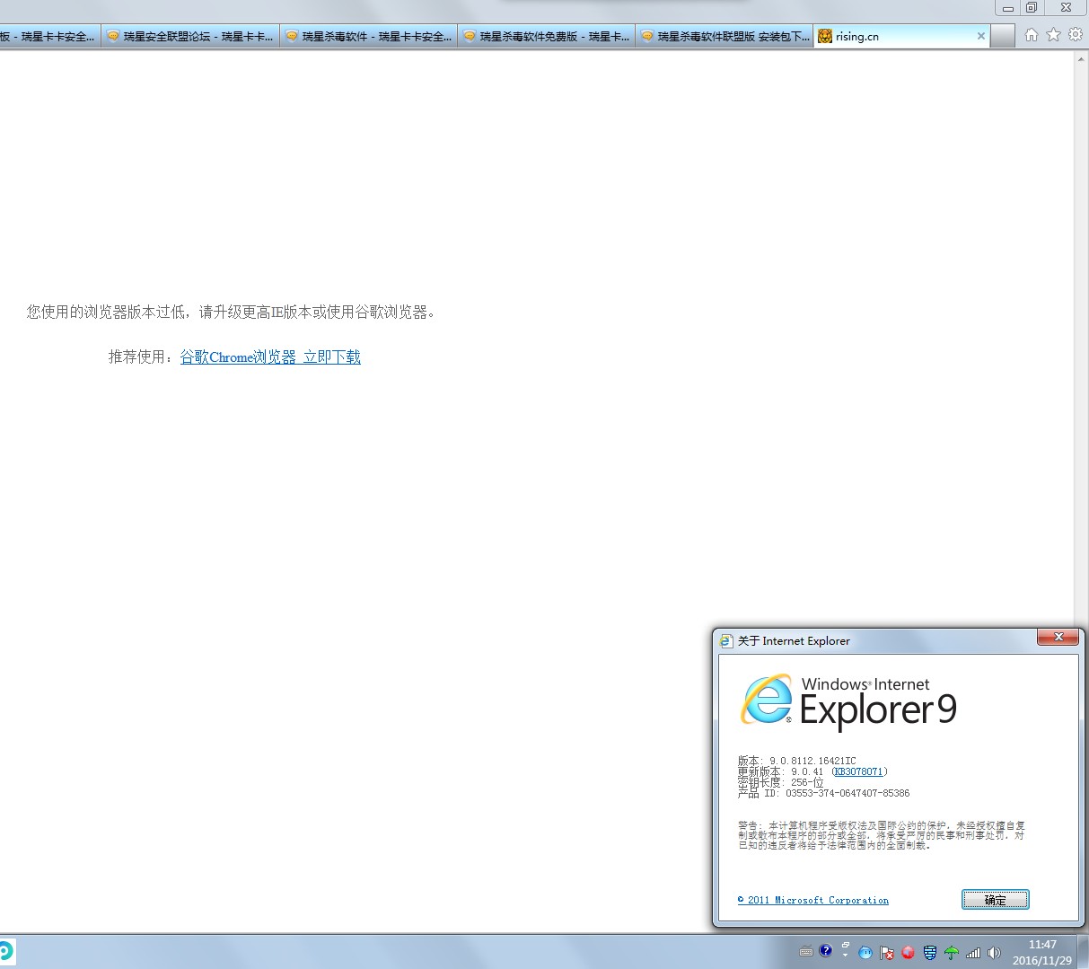This screenshot has width=1089, height=969.
Task: Open the volume speaker tray icon
Action: (994, 953)
